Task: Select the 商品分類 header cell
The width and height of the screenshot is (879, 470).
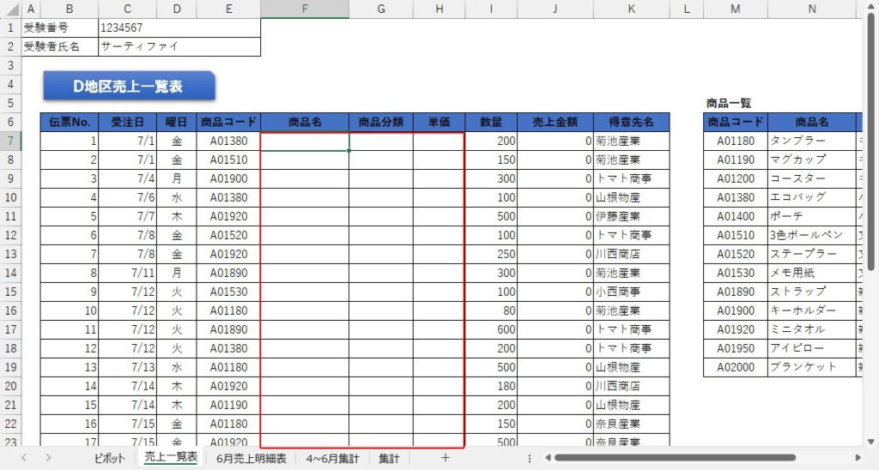Action: tap(380, 123)
